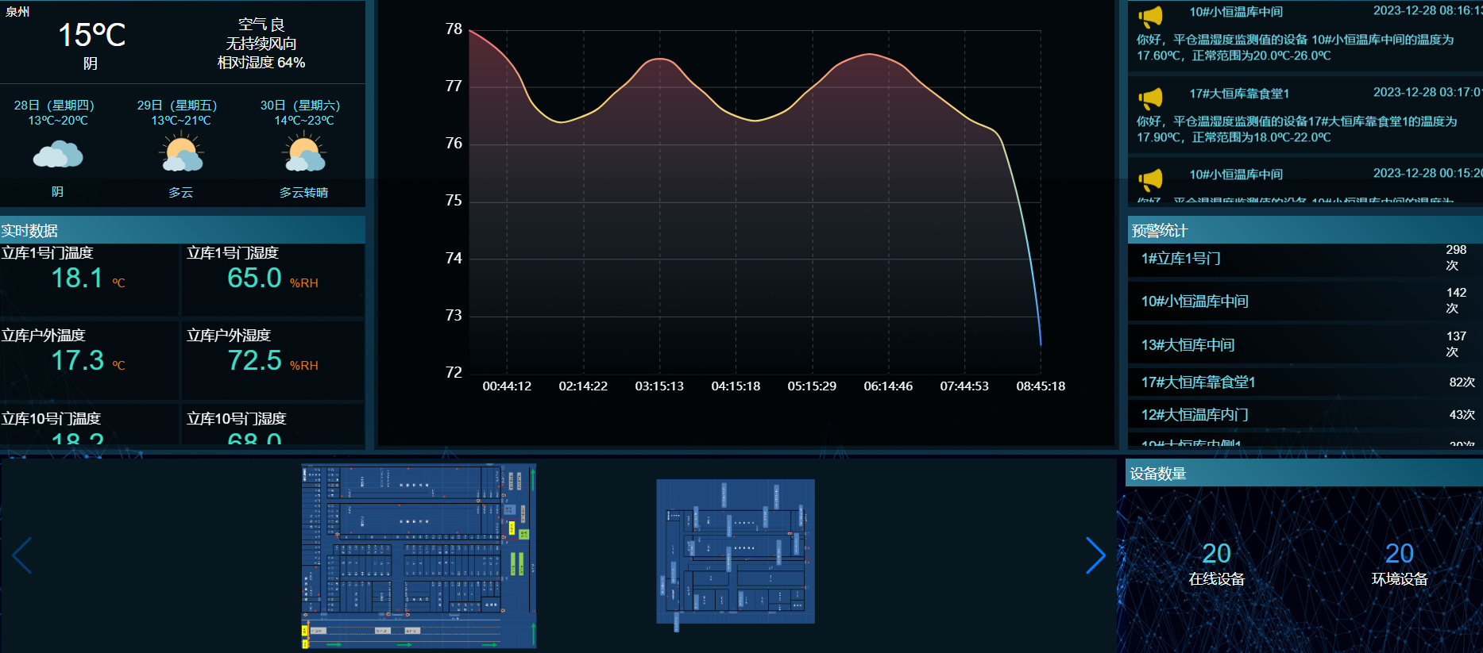This screenshot has height=653, width=1483.
Task: Click the 298 次 warning count
Action: [x=1455, y=258]
